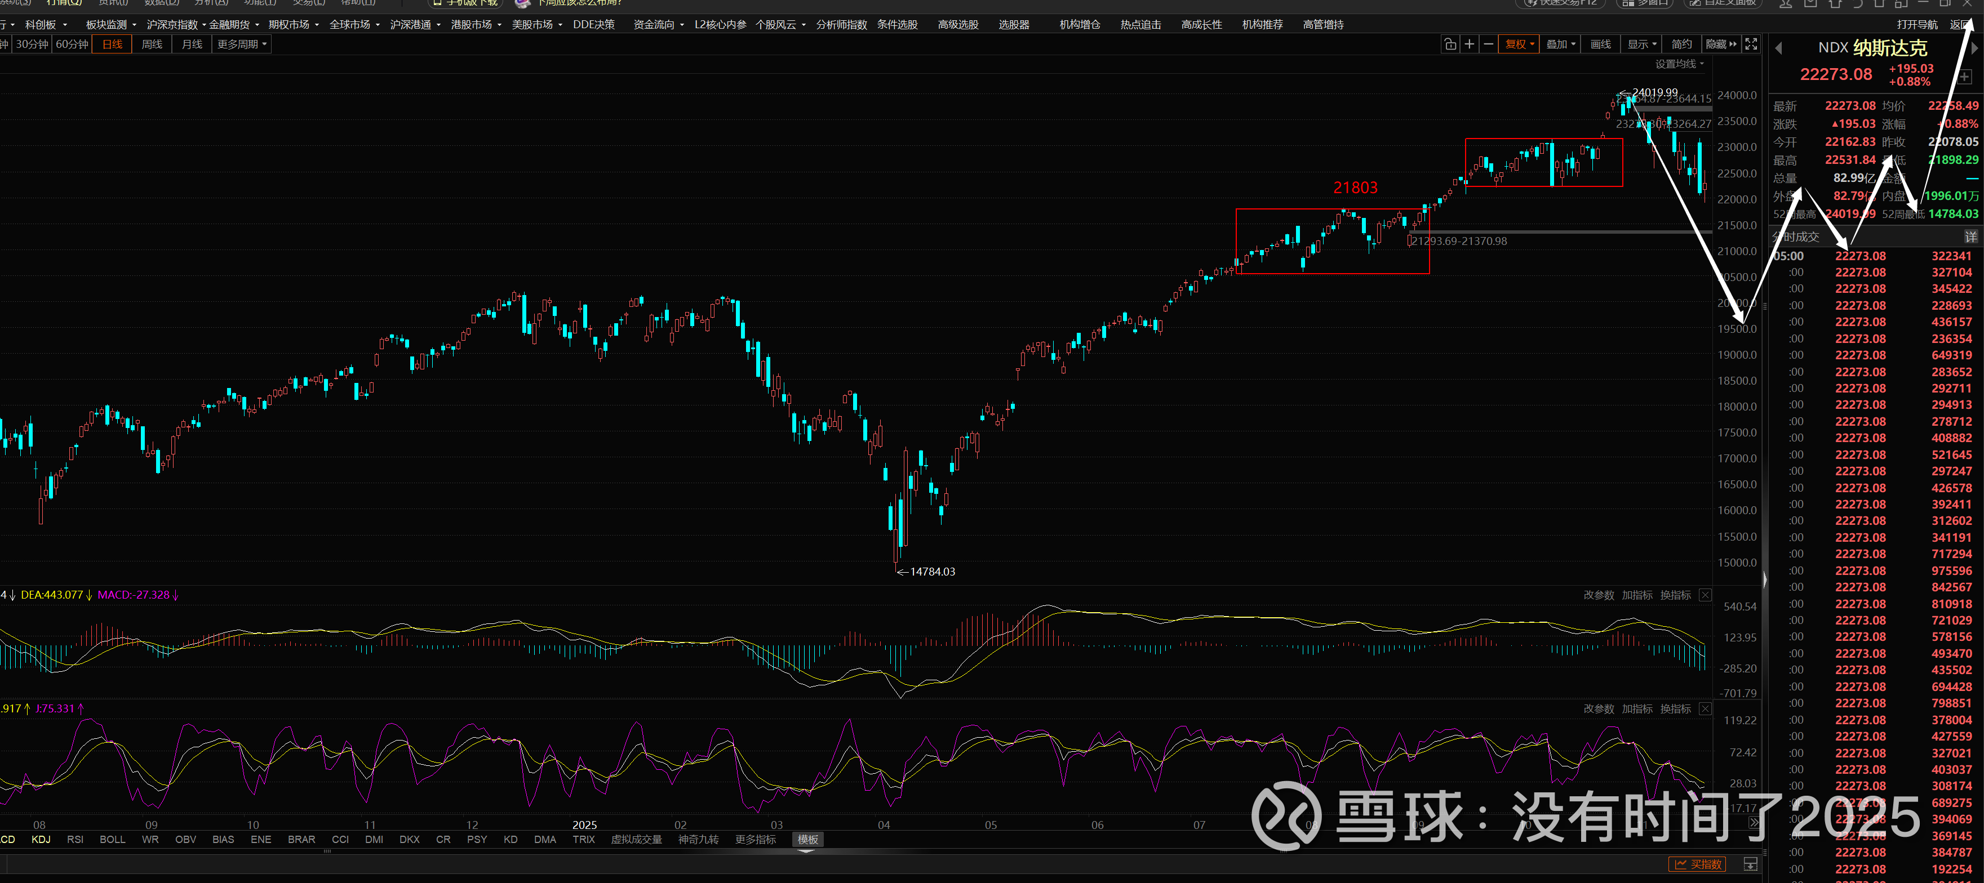Screen dimensions: 1984x883
Task: Toggle 简约 simple display mode
Action: pyautogui.click(x=1681, y=44)
